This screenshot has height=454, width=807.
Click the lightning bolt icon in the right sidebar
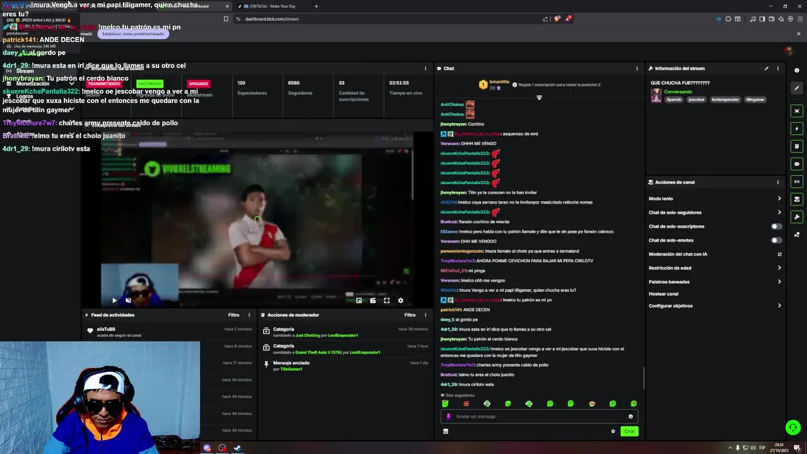pyautogui.click(x=797, y=129)
